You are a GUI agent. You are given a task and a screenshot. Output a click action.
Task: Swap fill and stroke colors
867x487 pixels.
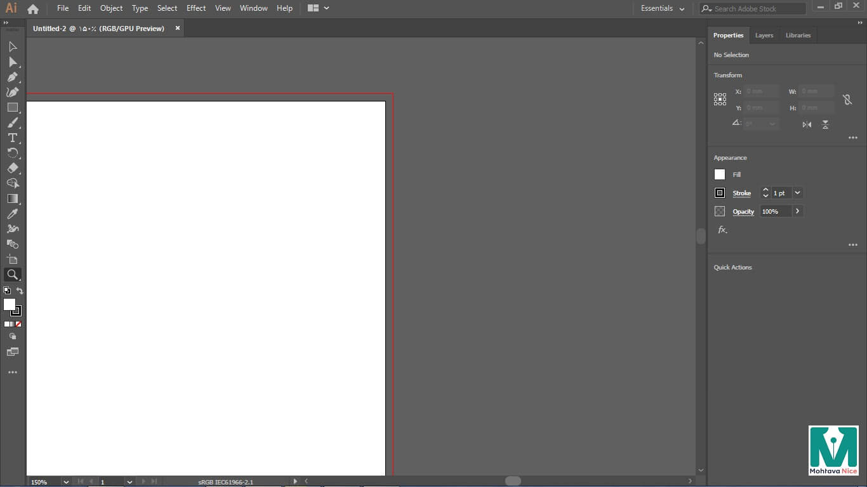[x=20, y=291]
